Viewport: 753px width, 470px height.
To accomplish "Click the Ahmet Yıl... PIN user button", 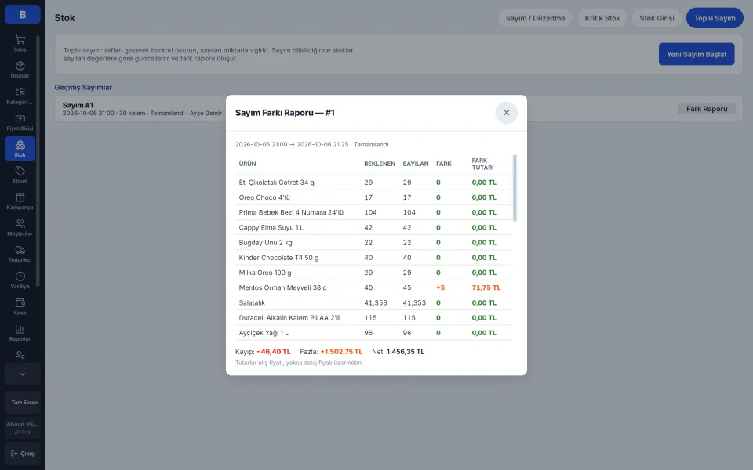I will (x=23, y=428).
